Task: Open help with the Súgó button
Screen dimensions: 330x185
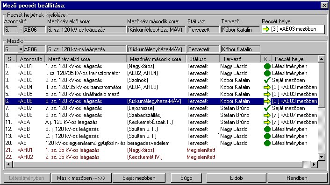Action: [186, 178]
